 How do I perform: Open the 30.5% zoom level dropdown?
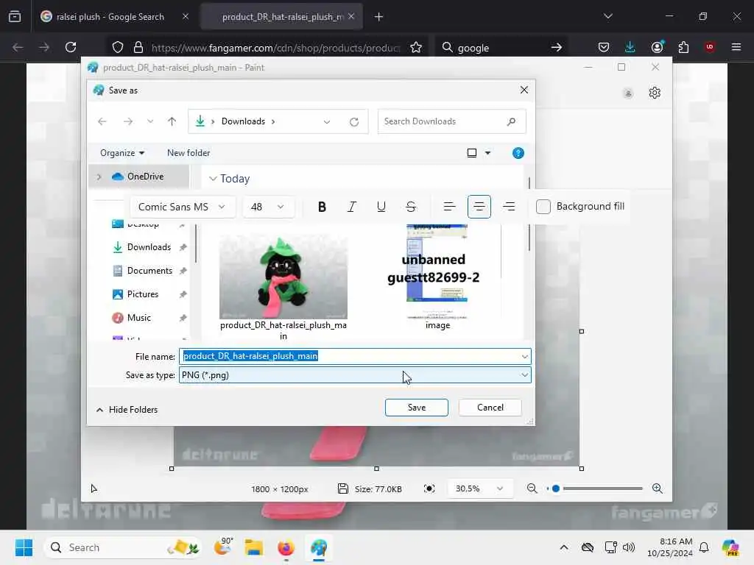(x=479, y=488)
